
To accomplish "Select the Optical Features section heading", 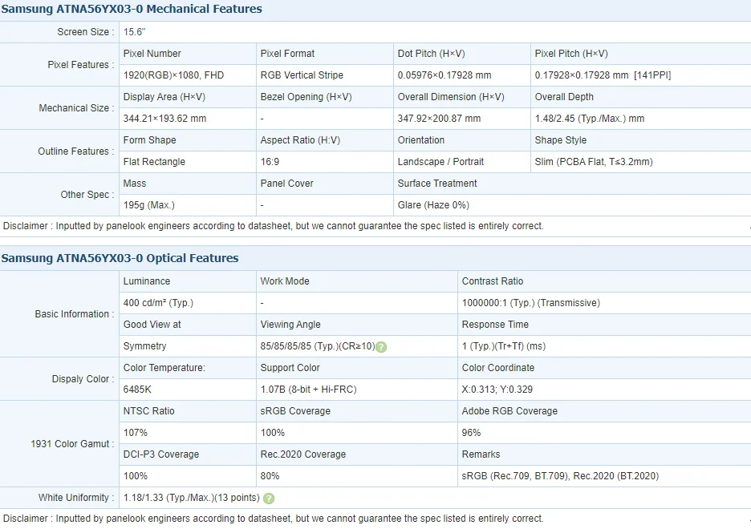I will [x=120, y=258].
